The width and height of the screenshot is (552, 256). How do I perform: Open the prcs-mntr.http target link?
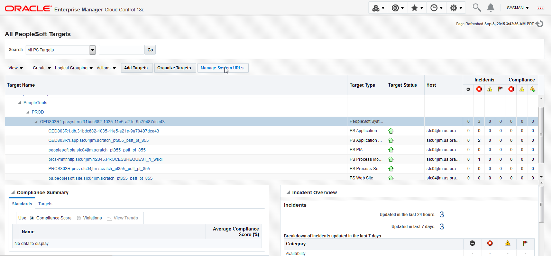pyautogui.click(x=105, y=159)
